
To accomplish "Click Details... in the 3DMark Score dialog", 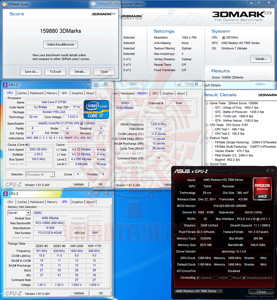I will 80,72.
